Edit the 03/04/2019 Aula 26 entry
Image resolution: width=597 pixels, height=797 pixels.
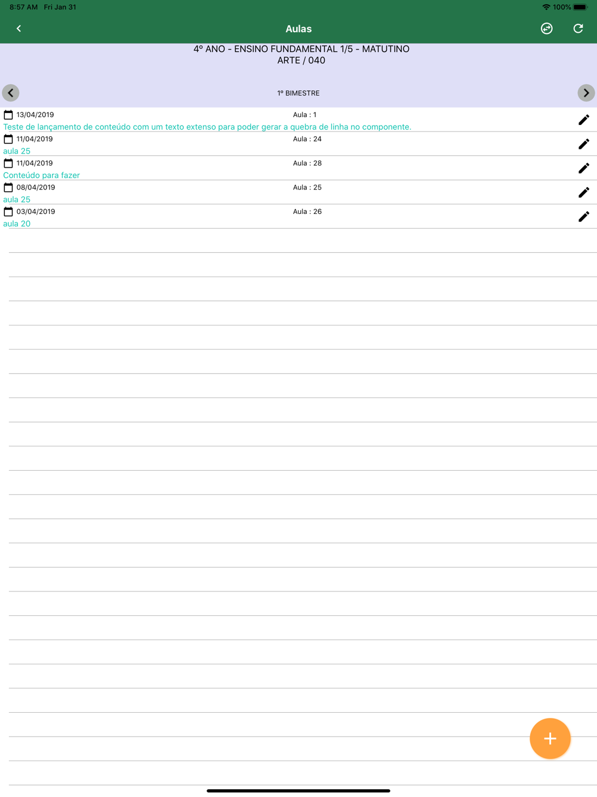click(x=584, y=217)
